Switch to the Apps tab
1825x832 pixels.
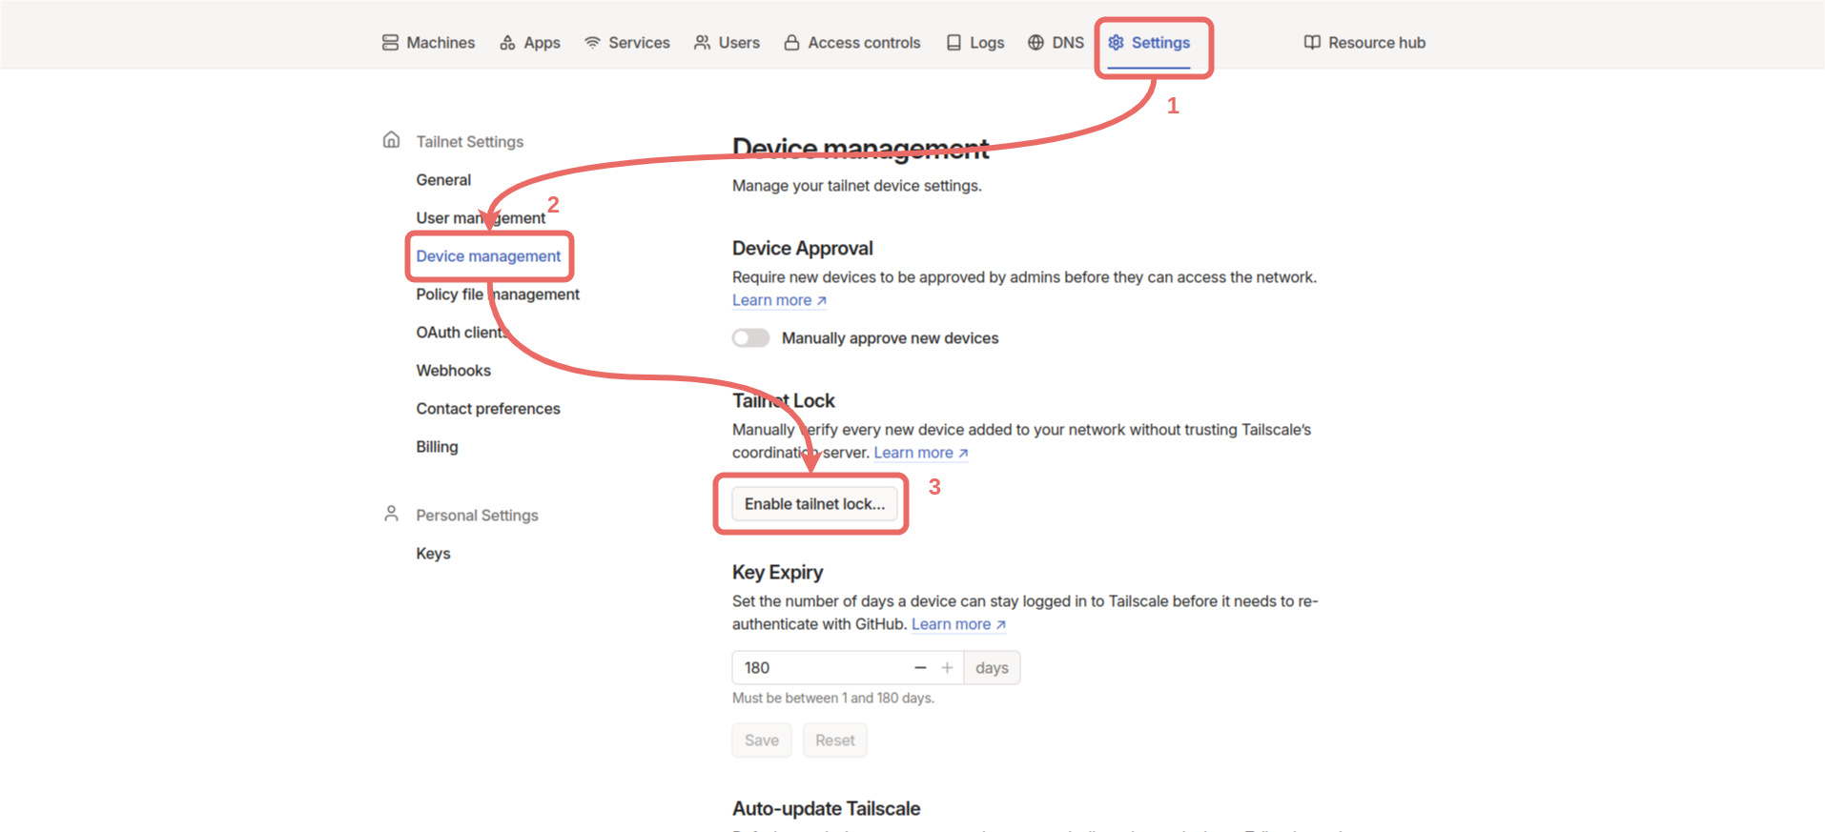pyautogui.click(x=530, y=43)
